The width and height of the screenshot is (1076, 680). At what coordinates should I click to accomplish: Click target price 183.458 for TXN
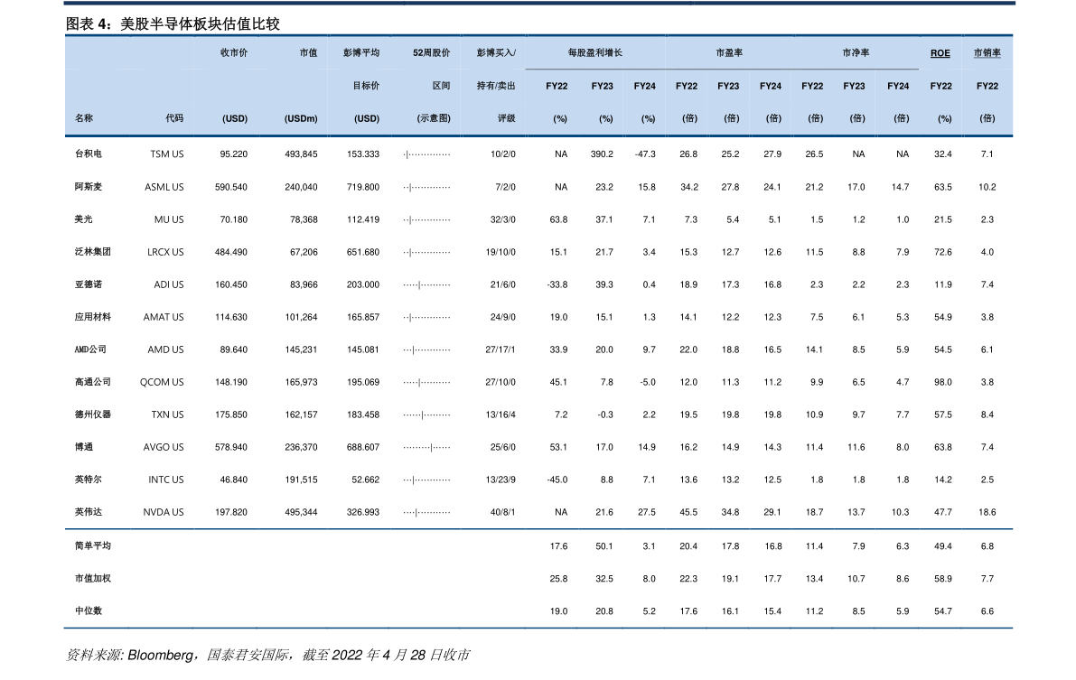[x=363, y=415]
